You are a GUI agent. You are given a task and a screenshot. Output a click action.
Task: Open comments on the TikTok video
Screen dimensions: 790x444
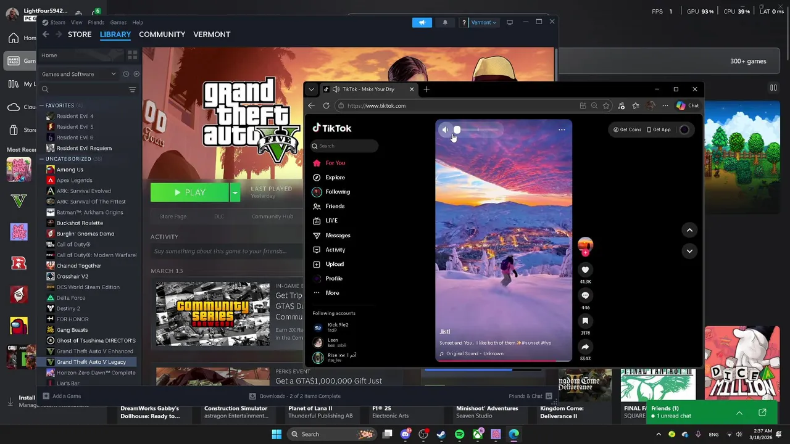[x=585, y=295]
